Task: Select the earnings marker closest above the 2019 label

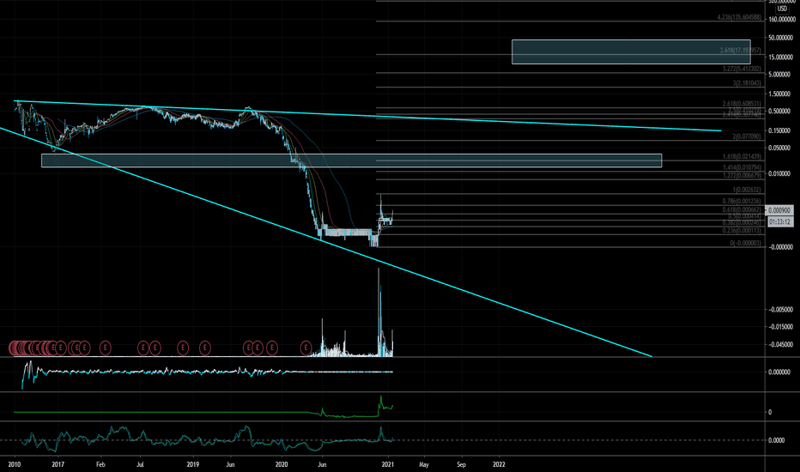Action: pyautogui.click(x=183, y=348)
